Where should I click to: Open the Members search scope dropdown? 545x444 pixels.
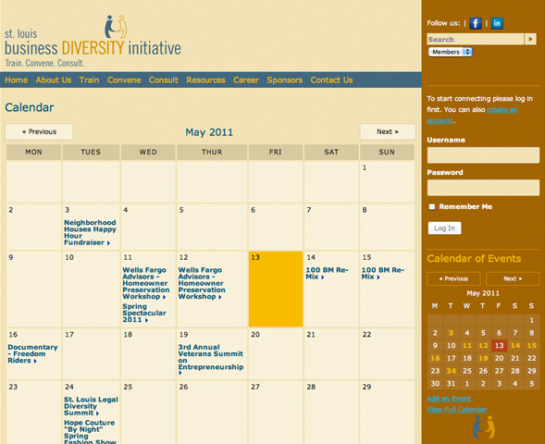[450, 52]
